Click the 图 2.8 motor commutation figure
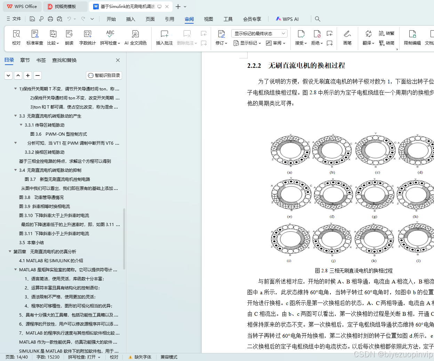This screenshot has height=361, width=434. [x=352, y=198]
